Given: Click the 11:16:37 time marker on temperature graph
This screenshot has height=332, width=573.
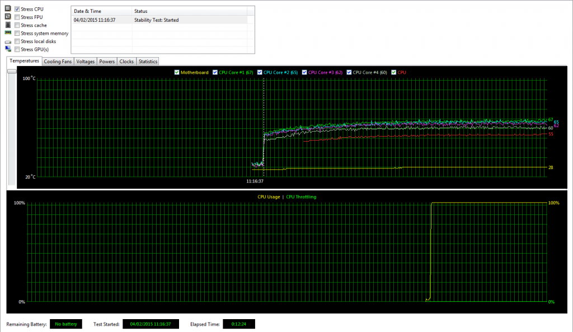Looking at the screenshot, I should pos(255,181).
